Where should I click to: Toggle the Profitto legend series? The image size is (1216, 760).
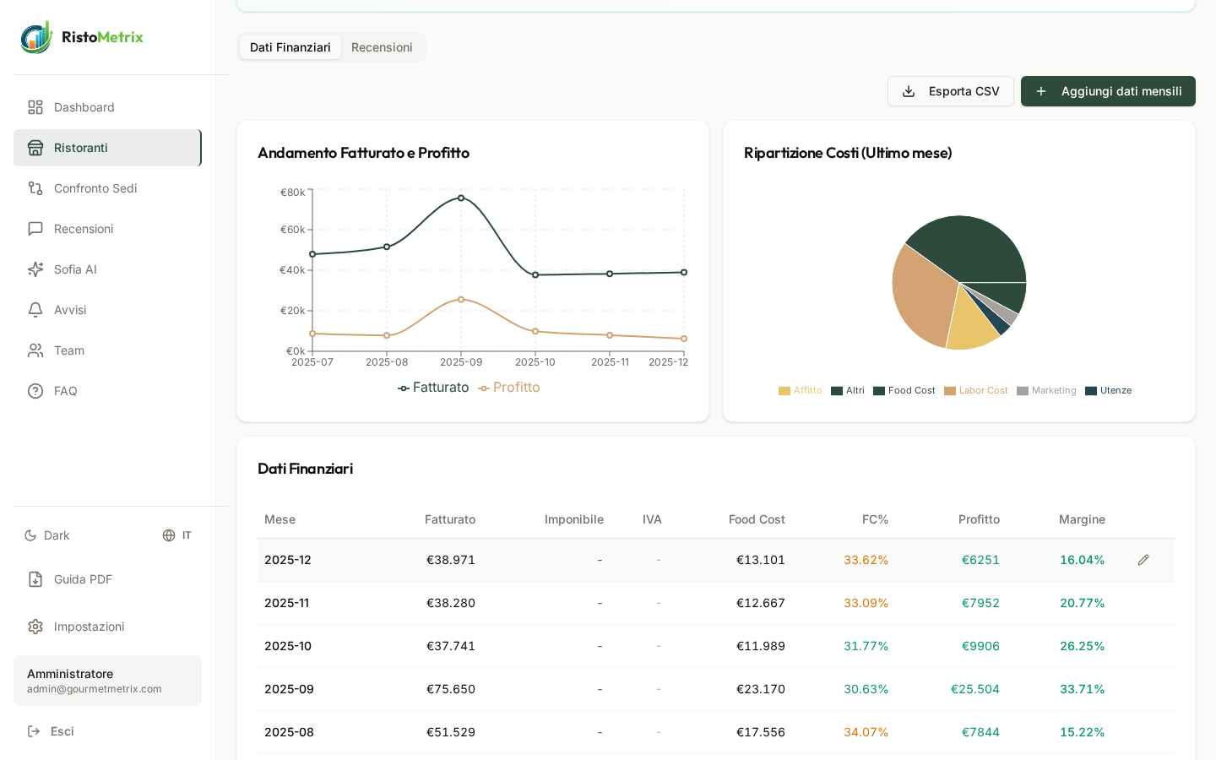(x=509, y=388)
